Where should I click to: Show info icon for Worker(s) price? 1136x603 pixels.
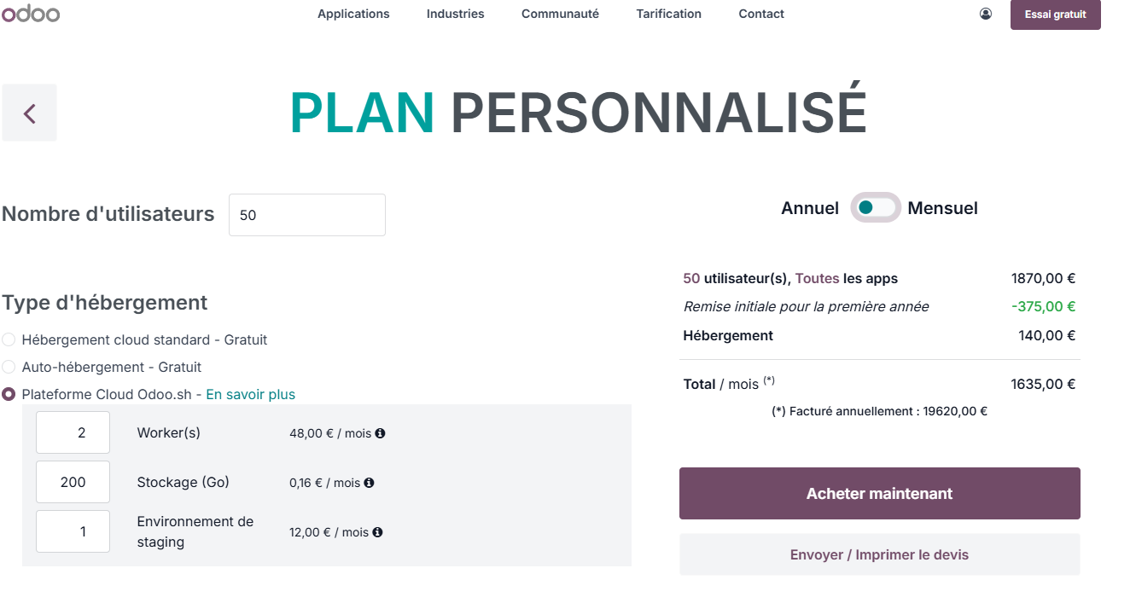click(x=380, y=433)
